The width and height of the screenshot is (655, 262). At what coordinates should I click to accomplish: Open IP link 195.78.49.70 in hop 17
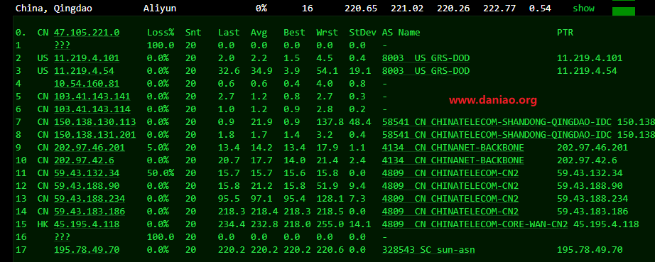pyautogui.click(x=87, y=250)
